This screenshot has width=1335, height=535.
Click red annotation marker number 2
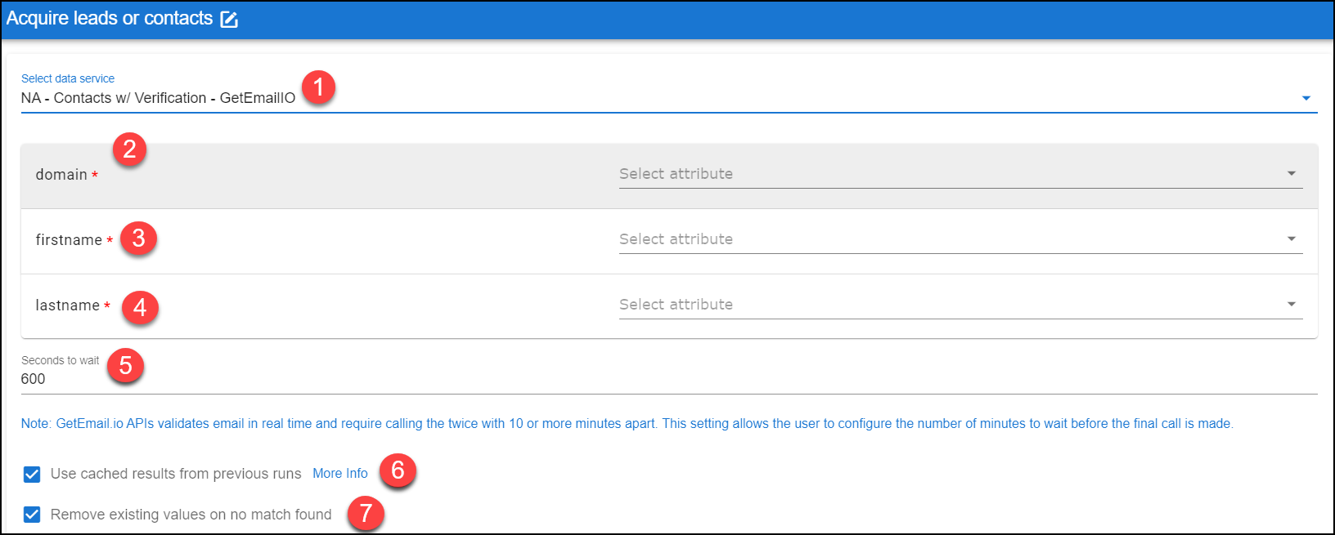[x=129, y=149]
